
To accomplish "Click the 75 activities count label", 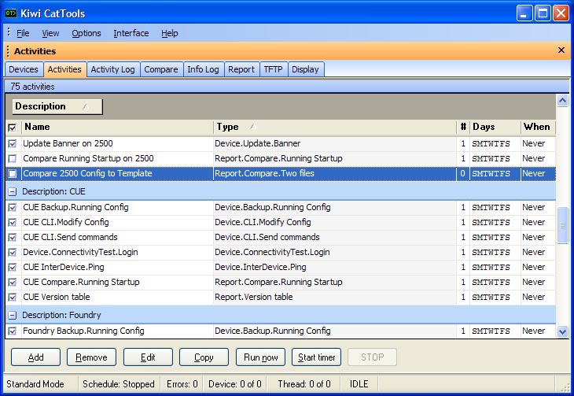I will pos(32,87).
